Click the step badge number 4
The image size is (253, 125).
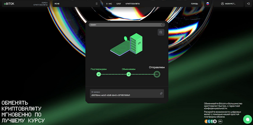pos(163,25)
